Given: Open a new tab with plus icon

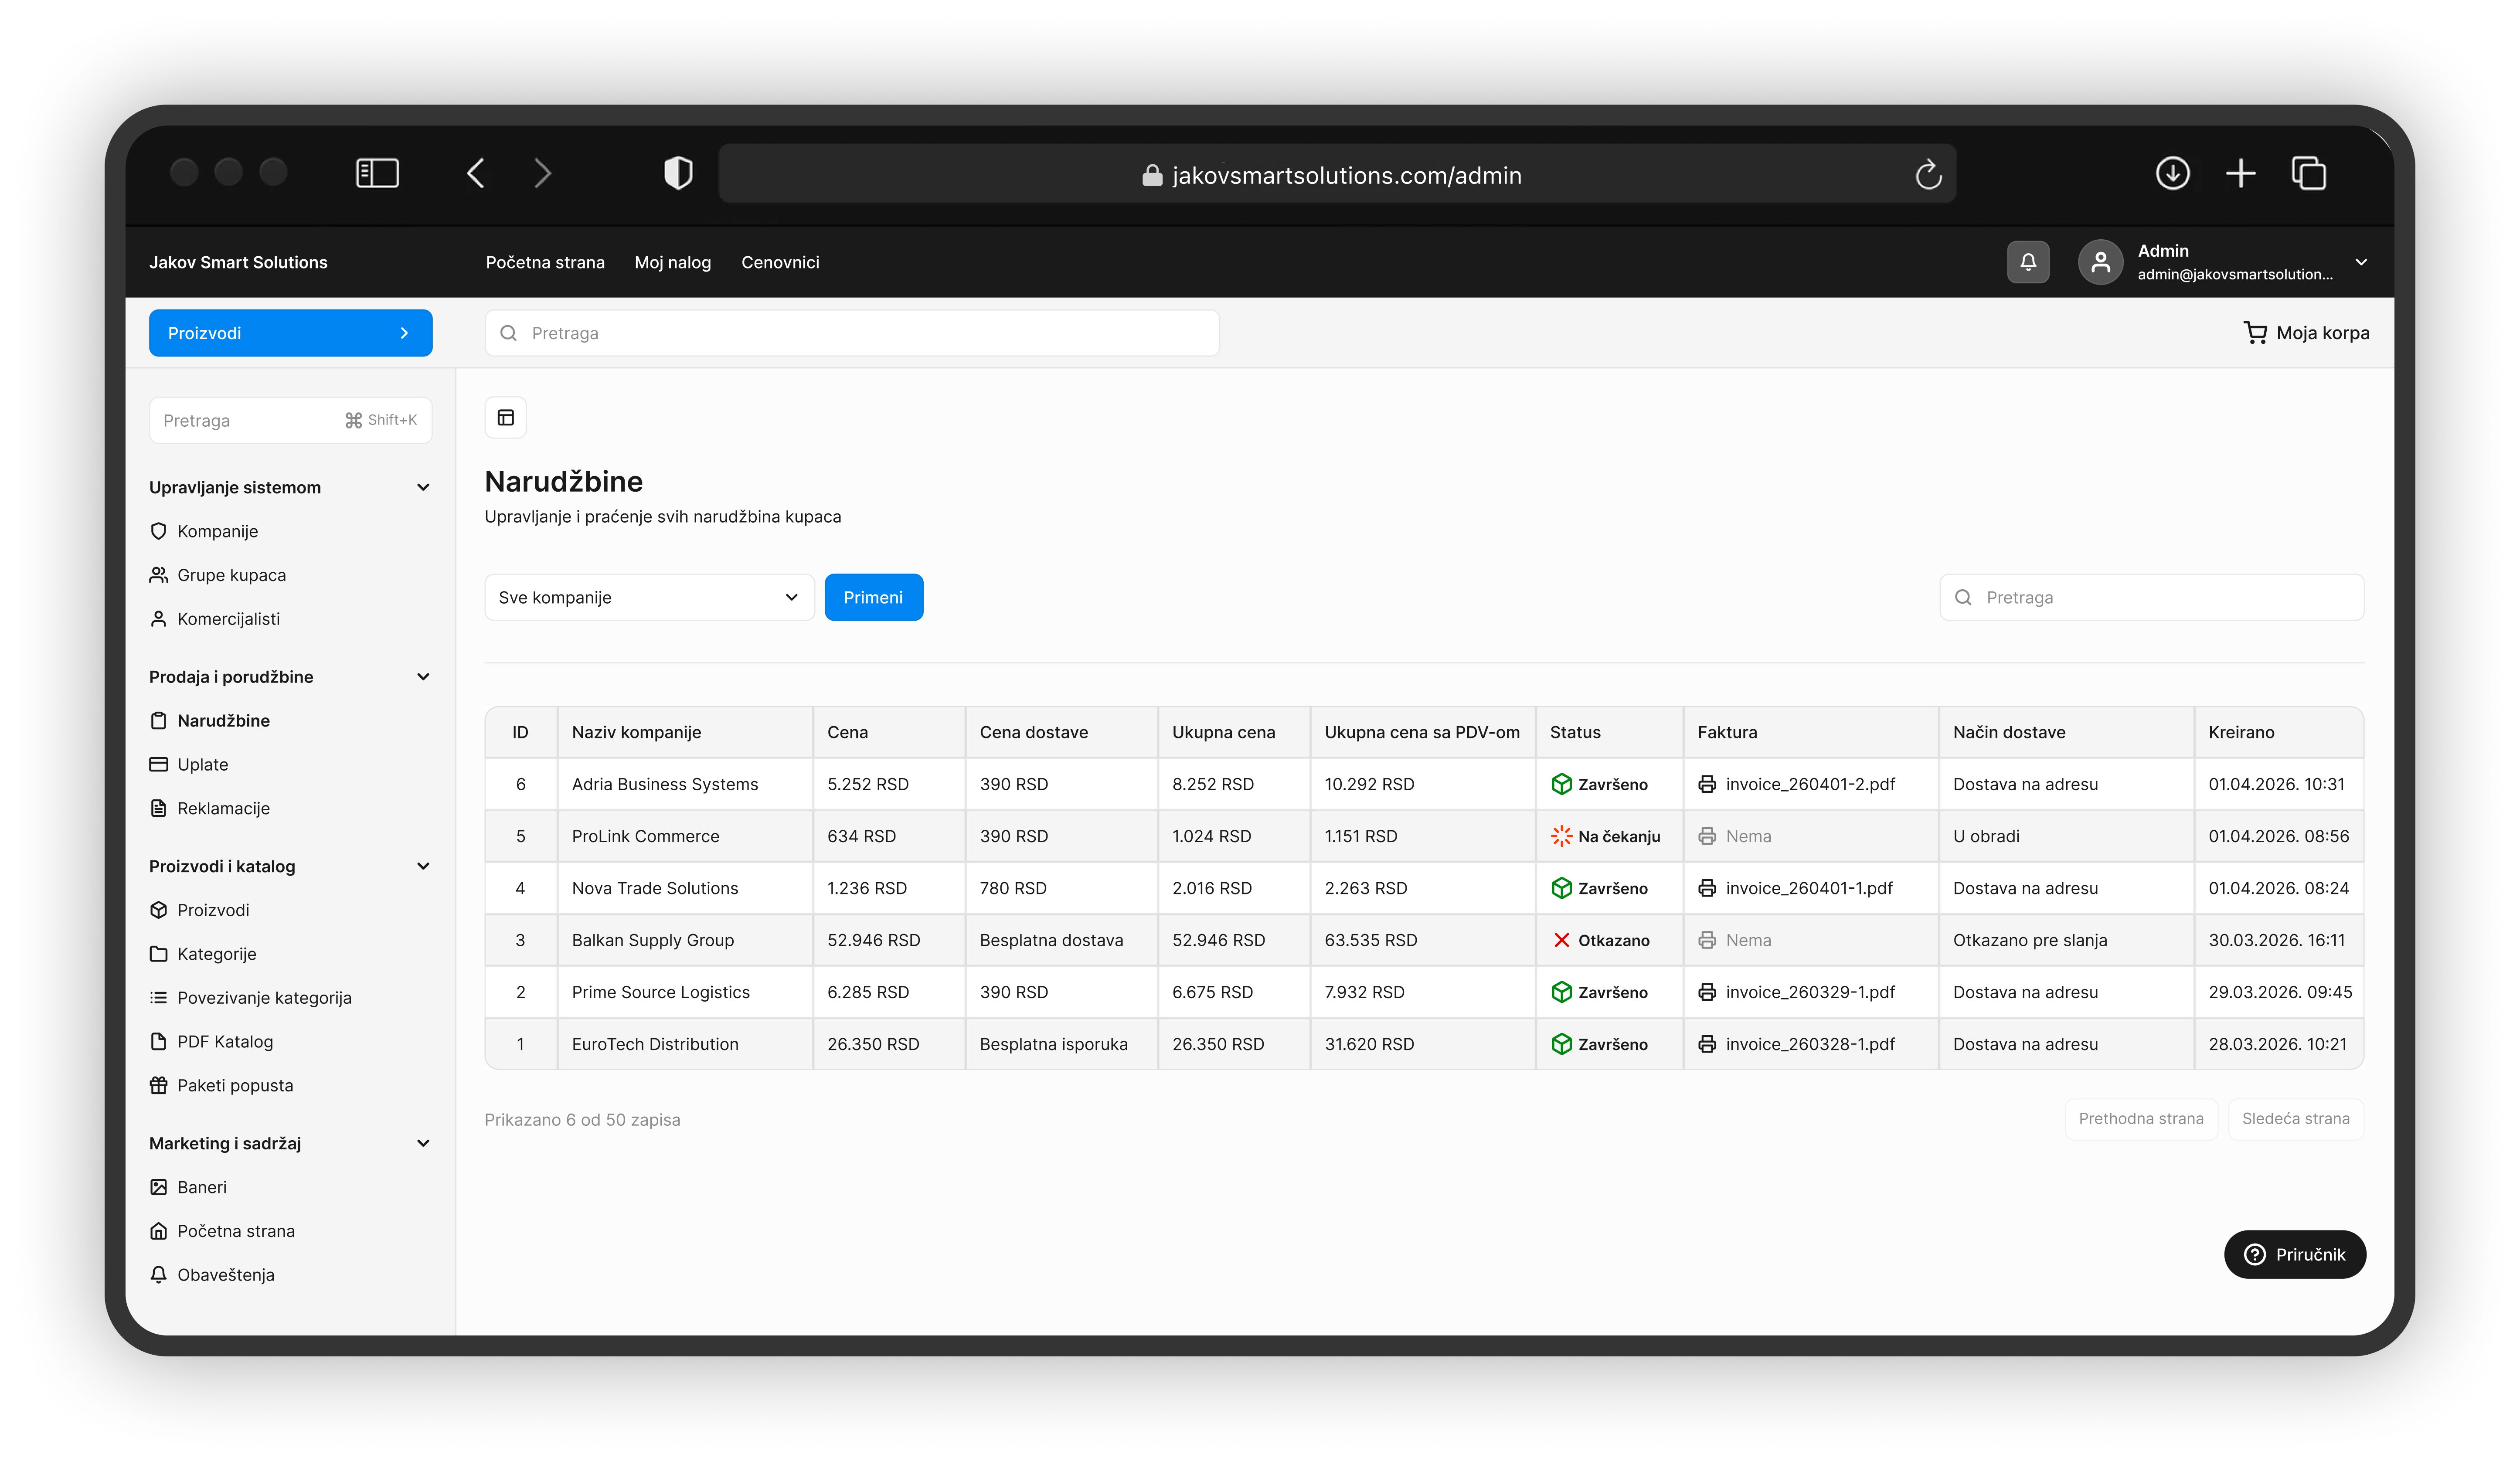Looking at the screenshot, I should [x=2240, y=173].
